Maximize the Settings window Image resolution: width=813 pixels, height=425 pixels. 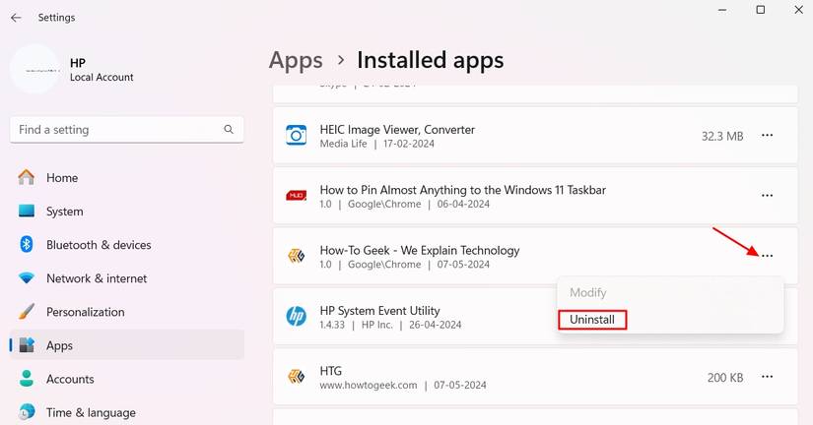click(761, 10)
